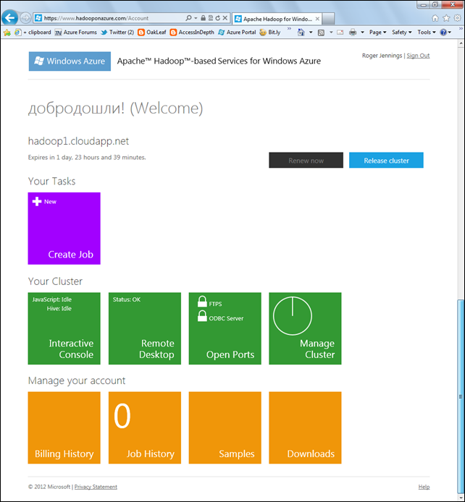Click the Roger Jennings user name
This screenshot has height=502, width=465.
pos(382,56)
